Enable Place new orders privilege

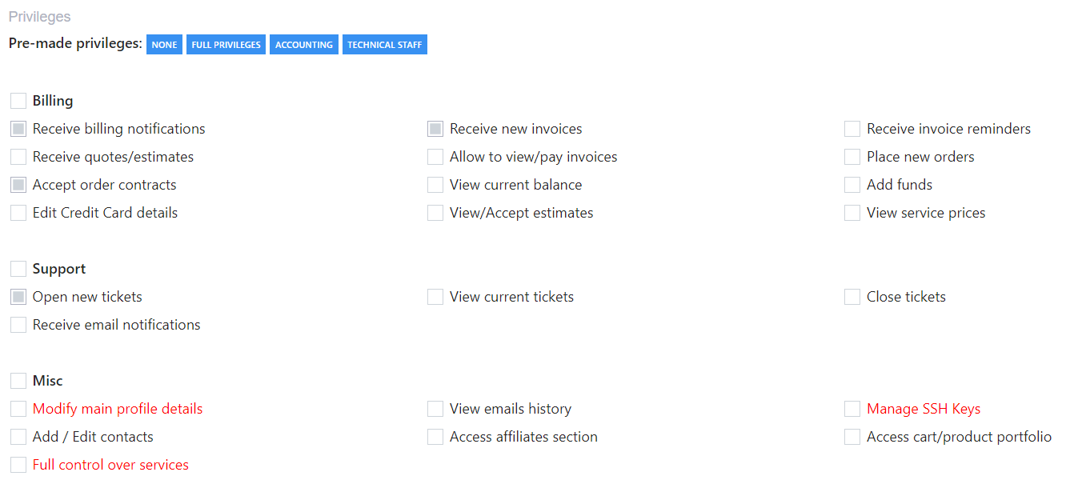852,157
